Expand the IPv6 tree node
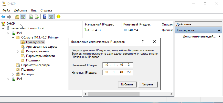This screenshot has width=223, height=103. pyautogui.click(x=8, y=79)
